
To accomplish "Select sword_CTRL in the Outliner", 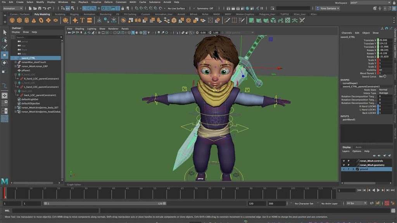I will pyautogui.click(x=36, y=58).
